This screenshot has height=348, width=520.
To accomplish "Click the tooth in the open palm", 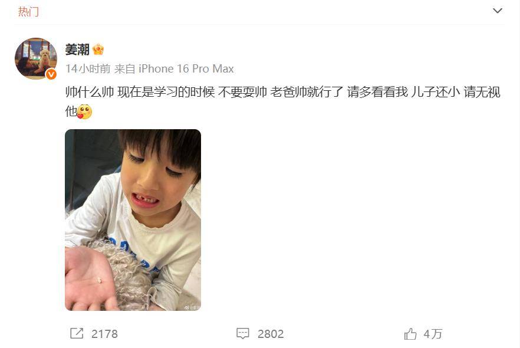I will tap(100, 281).
